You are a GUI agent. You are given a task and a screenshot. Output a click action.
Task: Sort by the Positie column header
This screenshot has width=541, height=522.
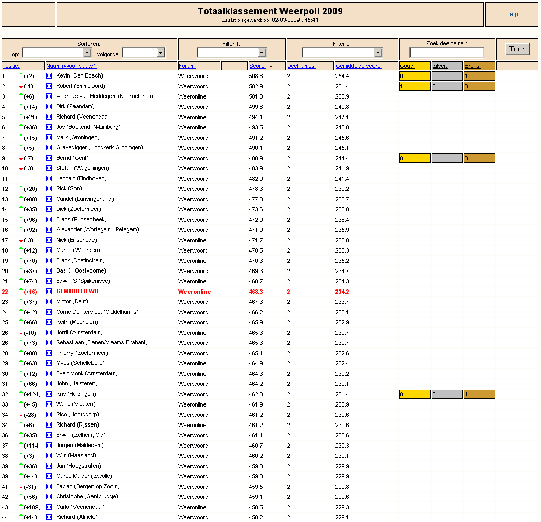click(x=11, y=66)
